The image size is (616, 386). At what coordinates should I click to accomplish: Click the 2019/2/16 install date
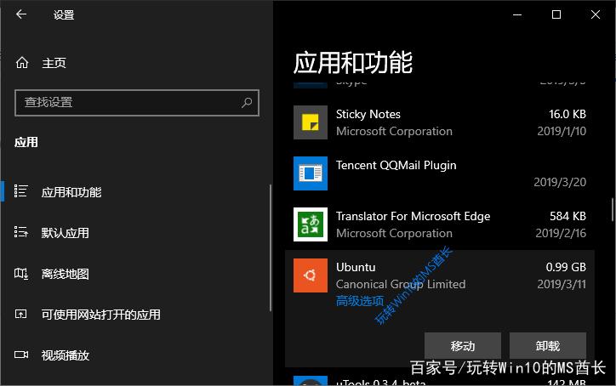(x=561, y=233)
